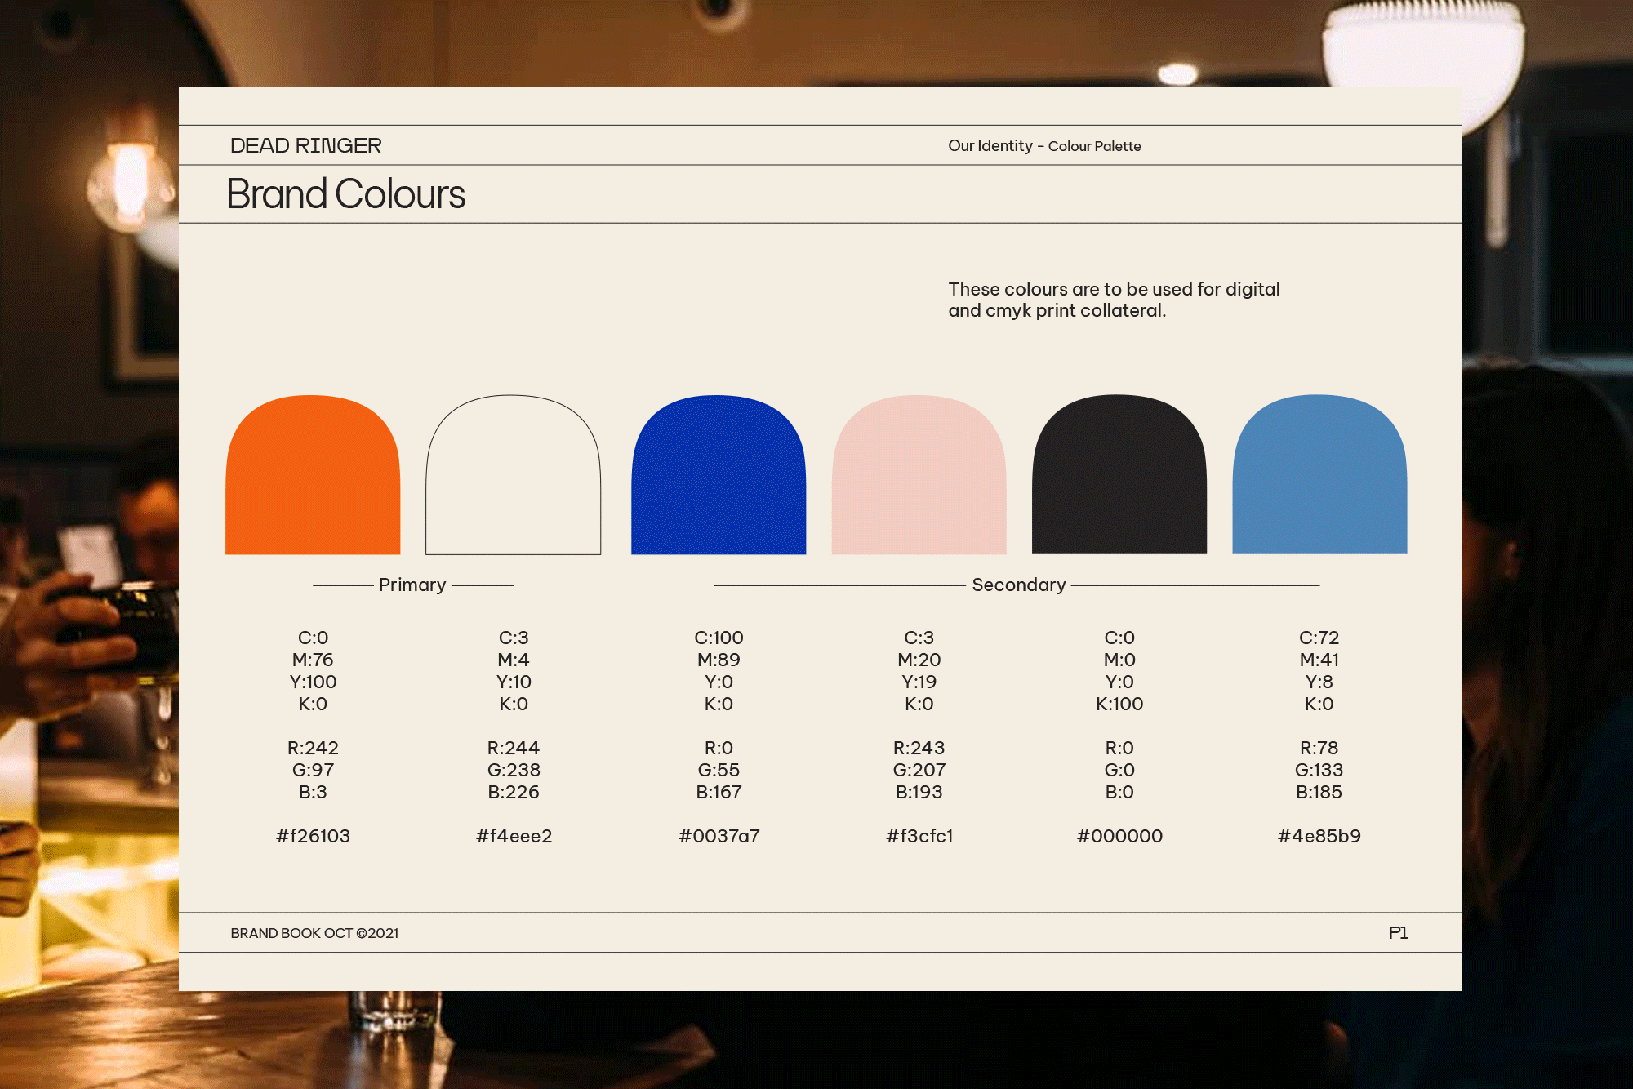The height and width of the screenshot is (1089, 1633).
Task: Click the M:41 value
Action: pyautogui.click(x=1319, y=660)
